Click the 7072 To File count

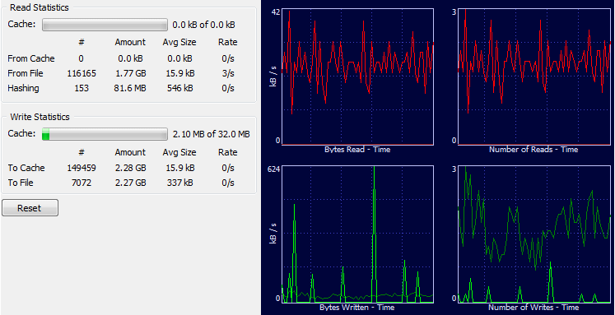tap(82, 183)
